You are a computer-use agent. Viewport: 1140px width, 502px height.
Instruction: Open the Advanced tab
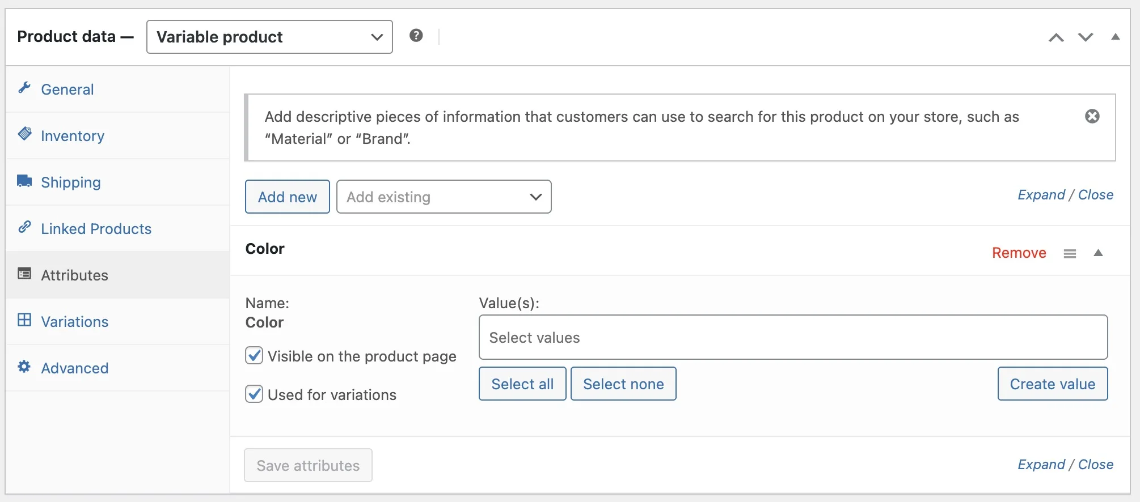coord(118,368)
